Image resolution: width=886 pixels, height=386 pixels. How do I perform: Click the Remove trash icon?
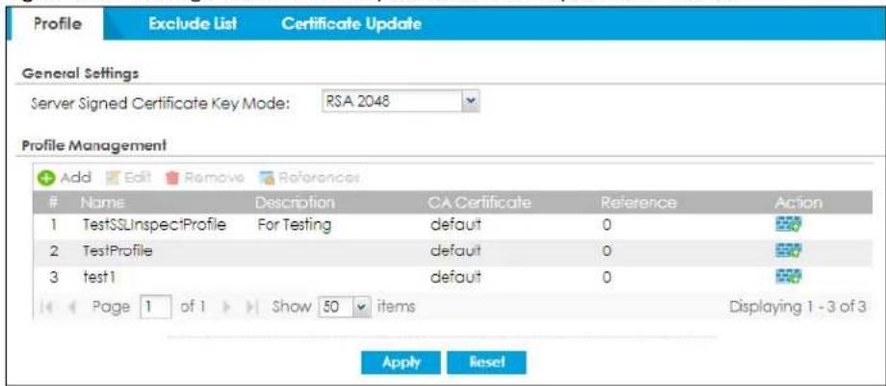click(171, 178)
